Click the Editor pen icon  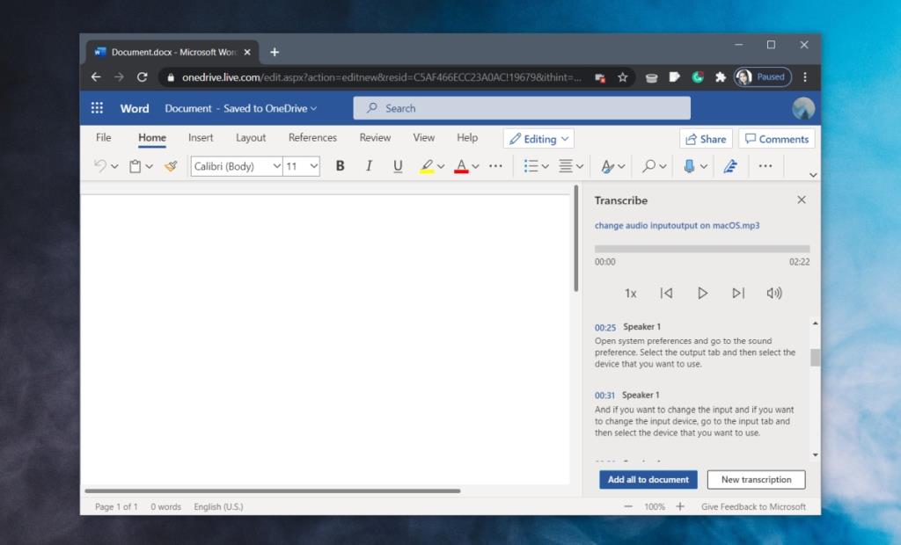(730, 165)
